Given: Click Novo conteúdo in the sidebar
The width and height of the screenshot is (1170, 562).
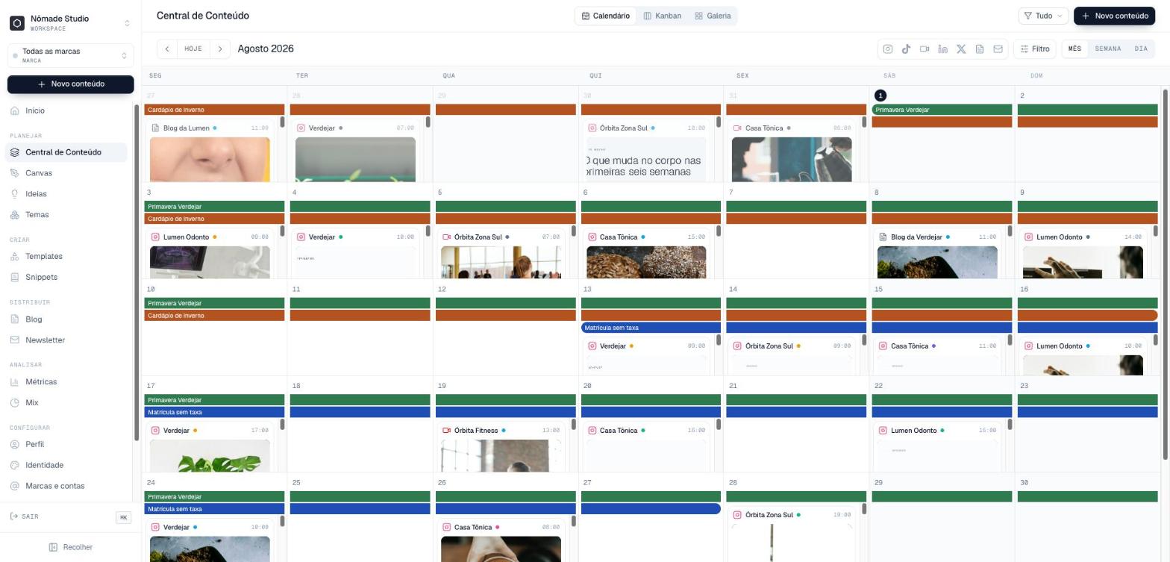Looking at the screenshot, I should pos(70,84).
